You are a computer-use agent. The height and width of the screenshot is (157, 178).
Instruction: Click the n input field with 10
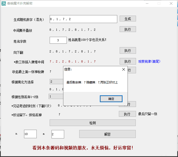(x=30, y=134)
